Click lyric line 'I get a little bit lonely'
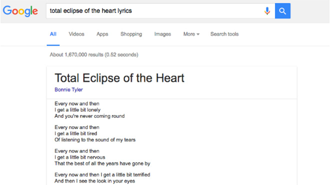Image resolution: width=330 pixels, height=185 pixels. point(77,110)
